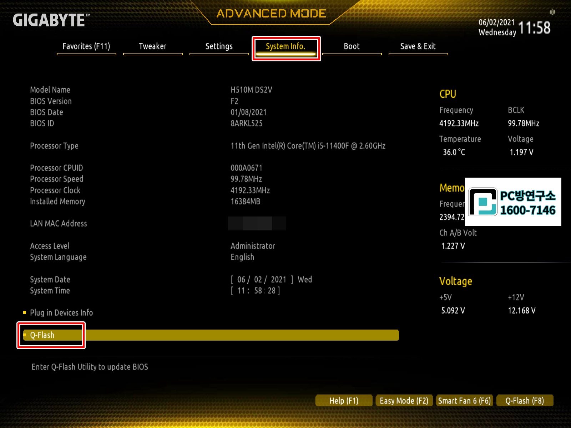Switch to the Settings tab
This screenshot has width=571, height=428.
tap(219, 47)
